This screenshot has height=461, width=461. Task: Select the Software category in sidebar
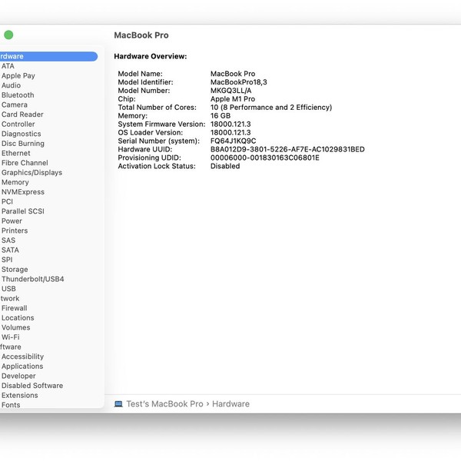(11, 347)
